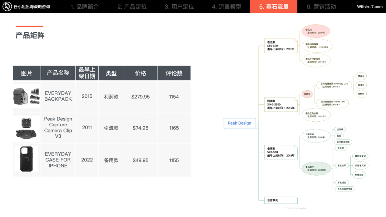Viewport: 386px width, 217px height.
Task: Select the Peak Design root node
Action: click(239, 123)
